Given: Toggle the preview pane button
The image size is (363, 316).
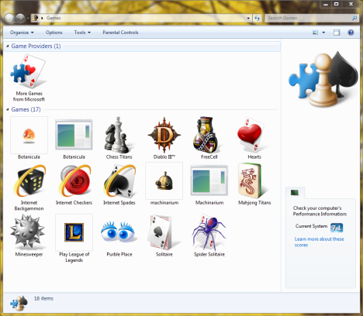Looking at the screenshot, I should [337, 33].
